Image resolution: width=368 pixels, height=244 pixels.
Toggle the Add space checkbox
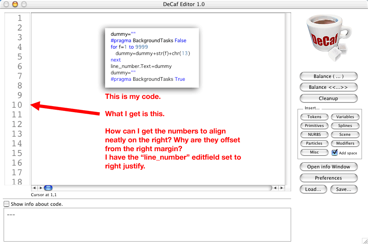(x=335, y=153)
